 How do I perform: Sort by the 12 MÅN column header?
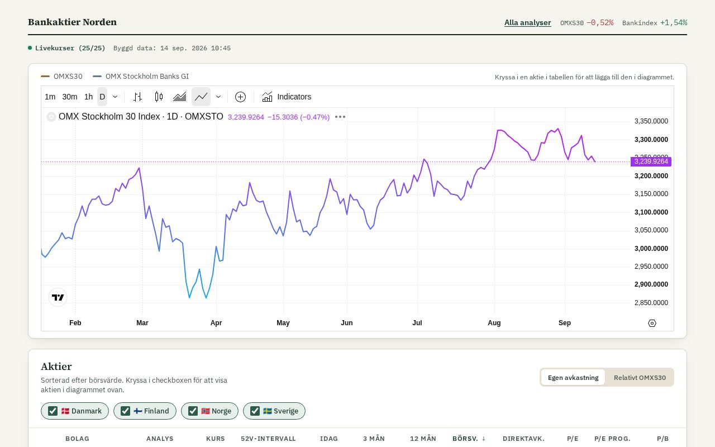coord(423,439)
